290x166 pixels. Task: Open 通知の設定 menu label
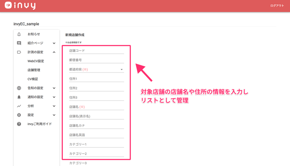35,97
